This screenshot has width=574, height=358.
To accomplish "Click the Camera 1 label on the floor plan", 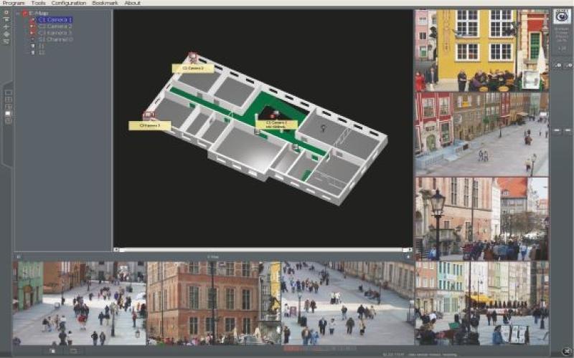I will (276, 124).
